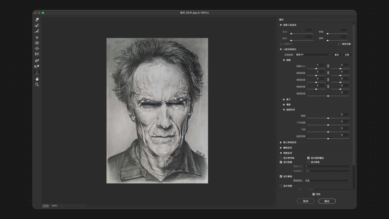Screen dimensions: 389x219
Task: Select the Reconstruct tool
Action: point(37,26)
